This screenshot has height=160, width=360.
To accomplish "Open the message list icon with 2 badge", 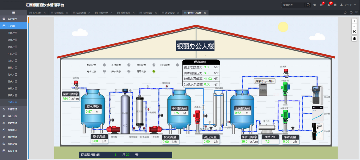I will tap(321, 5).
